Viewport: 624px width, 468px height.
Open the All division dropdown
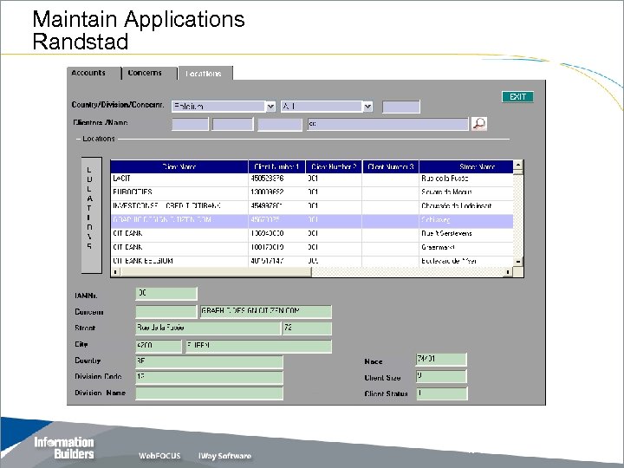pyautogui.click(x=367, y=107)
